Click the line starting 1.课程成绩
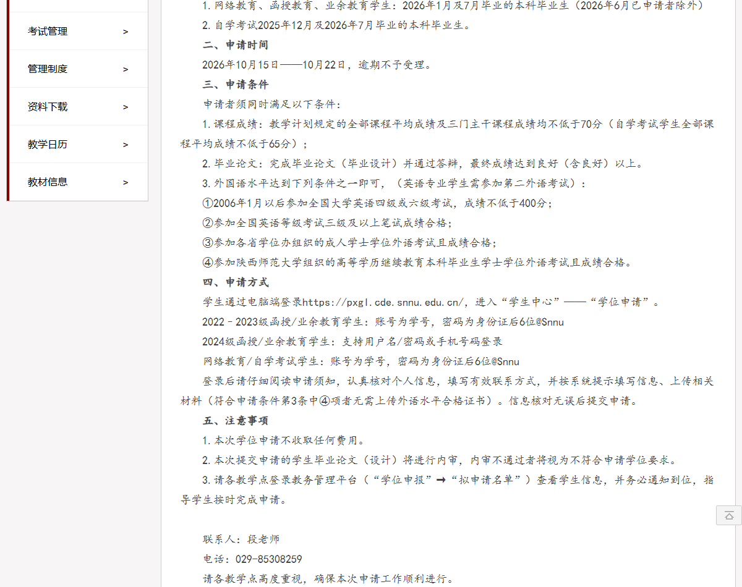 (x=458, y=124)
